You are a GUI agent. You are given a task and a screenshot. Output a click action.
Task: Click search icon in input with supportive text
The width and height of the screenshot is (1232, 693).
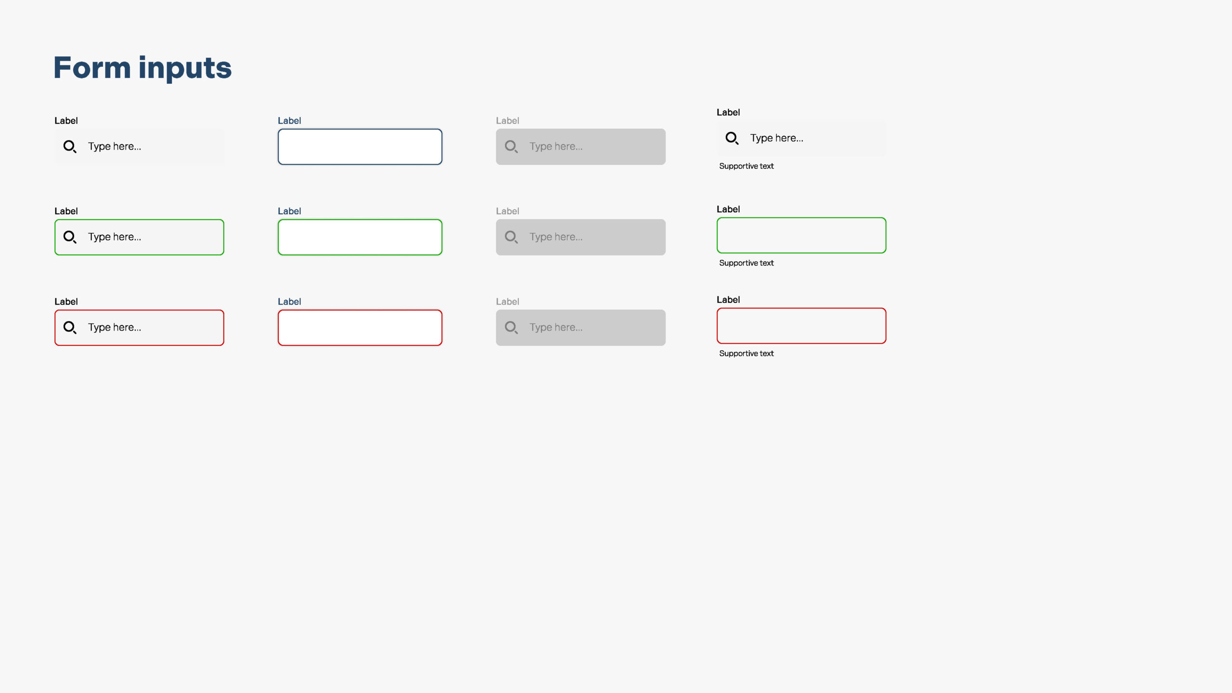click(731, 138)
